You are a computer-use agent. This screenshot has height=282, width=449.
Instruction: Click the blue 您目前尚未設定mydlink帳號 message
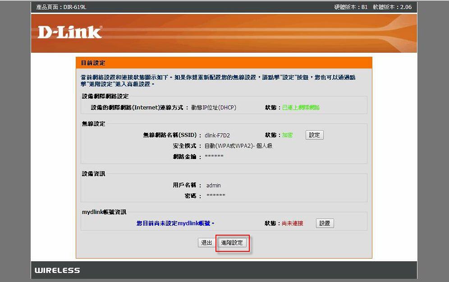coord(175,223)
